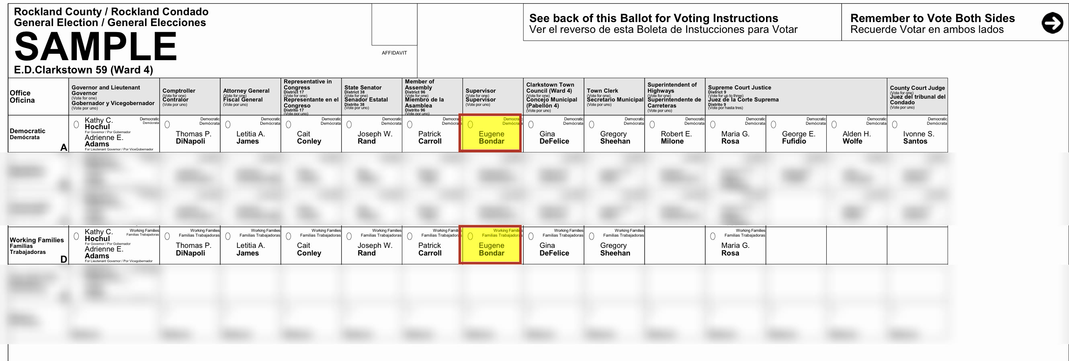Mark Patrick Carroll Democratic oval
Viewport: 1069px width, 361px height.
(x=410, y=125)
